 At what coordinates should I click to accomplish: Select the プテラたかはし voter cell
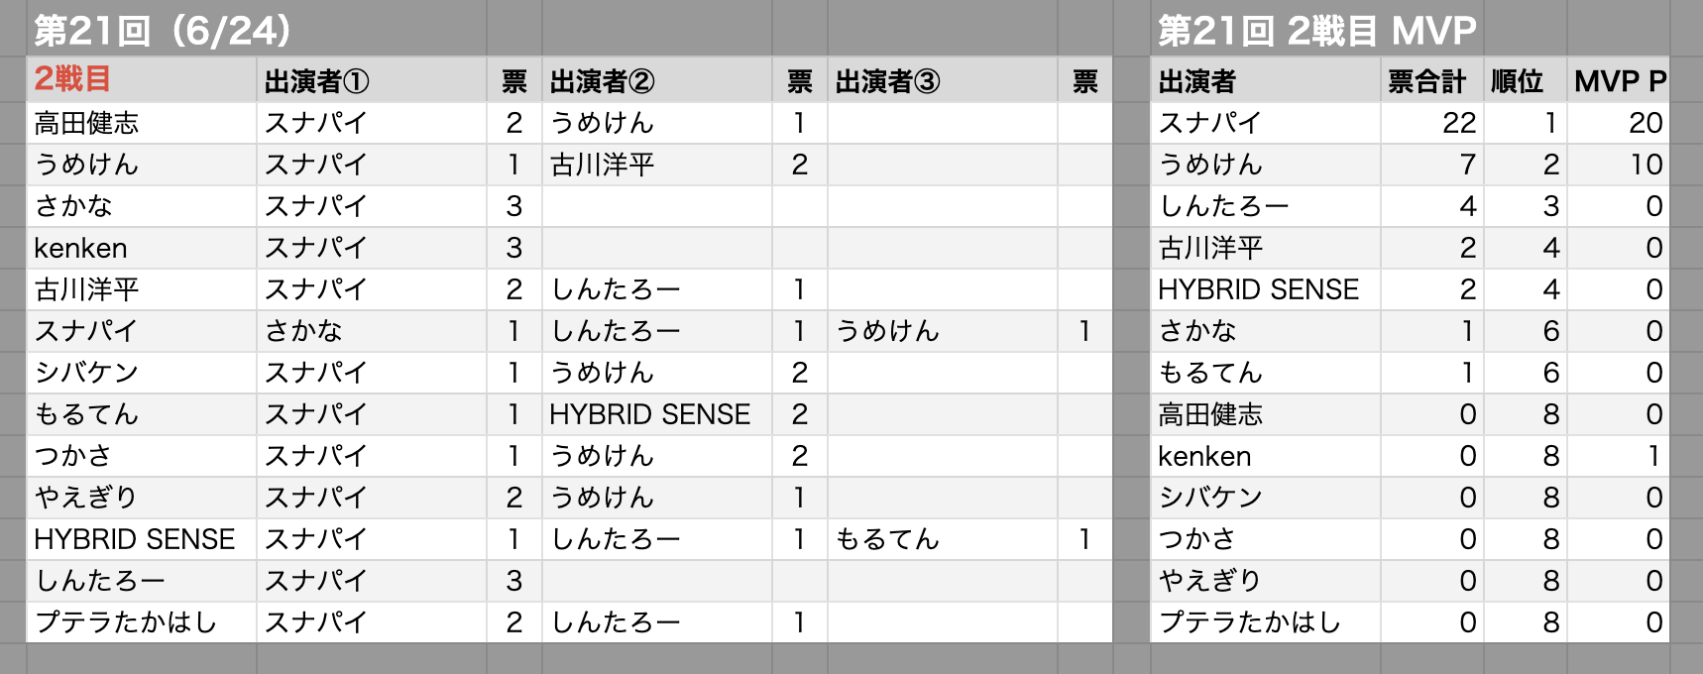point(142,622)
